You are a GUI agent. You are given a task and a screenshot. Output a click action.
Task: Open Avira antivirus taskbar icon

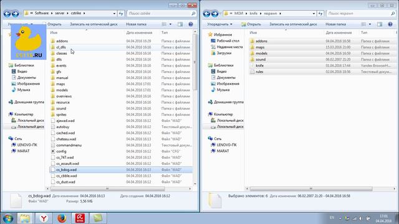pyautogui.click(x=80, y=218)
